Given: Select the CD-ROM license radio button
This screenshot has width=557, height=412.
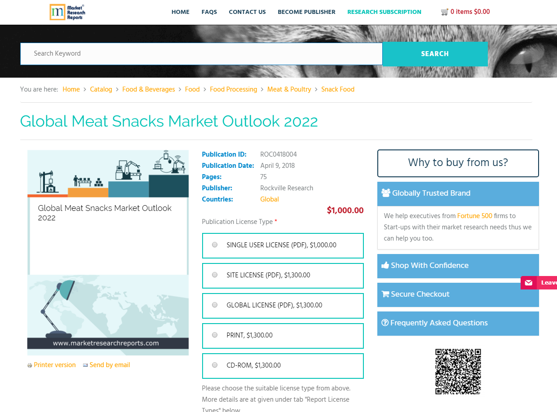Looking at the screenshot, I should click(215, 365).
